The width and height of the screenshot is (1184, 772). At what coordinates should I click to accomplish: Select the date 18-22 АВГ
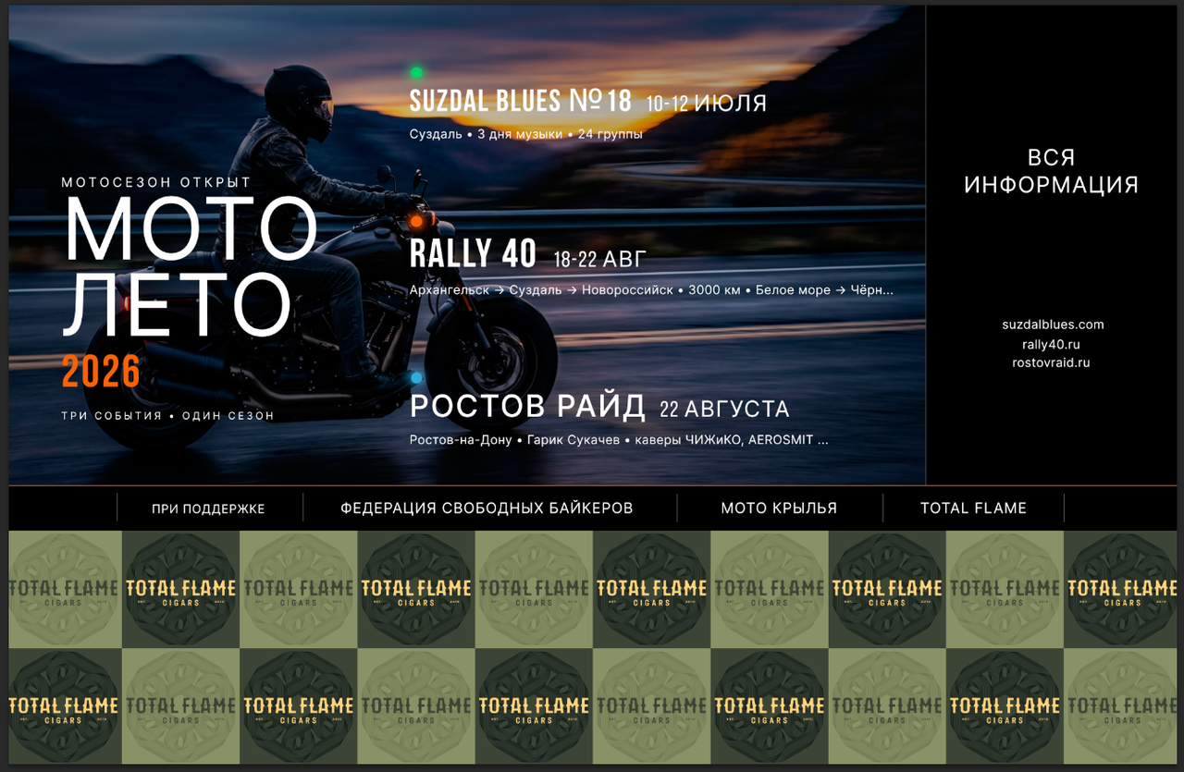[x=599, y=259]
